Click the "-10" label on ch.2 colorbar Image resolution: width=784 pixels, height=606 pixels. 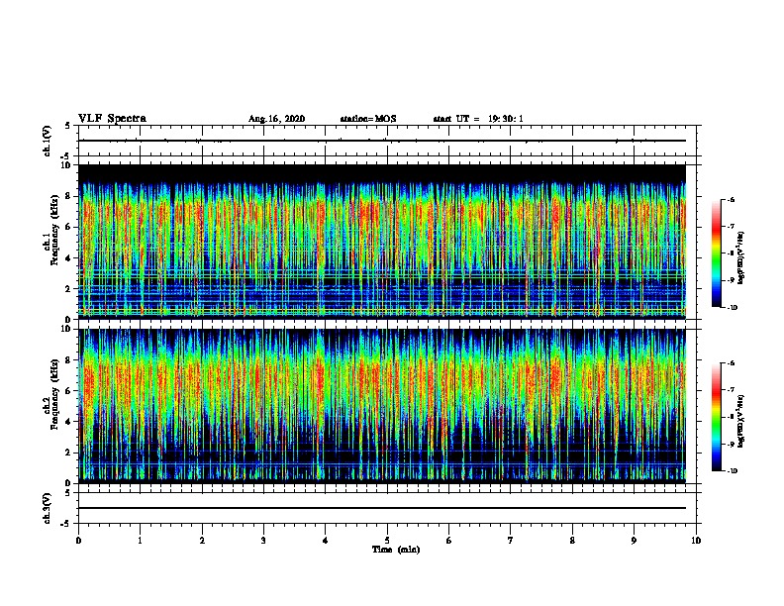pos(732,471)
